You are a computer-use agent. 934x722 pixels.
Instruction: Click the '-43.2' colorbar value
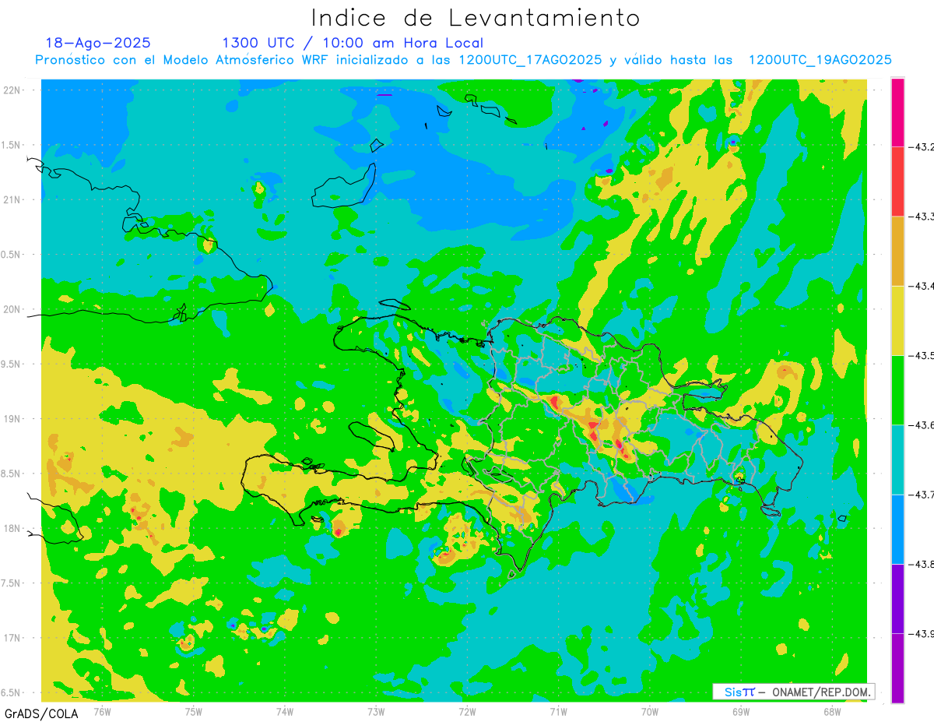pyautogui.click(x=922, y=147)
